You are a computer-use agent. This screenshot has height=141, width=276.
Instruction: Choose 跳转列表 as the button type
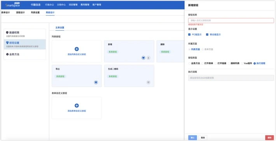pyautogui.click(x=229, y=63)
